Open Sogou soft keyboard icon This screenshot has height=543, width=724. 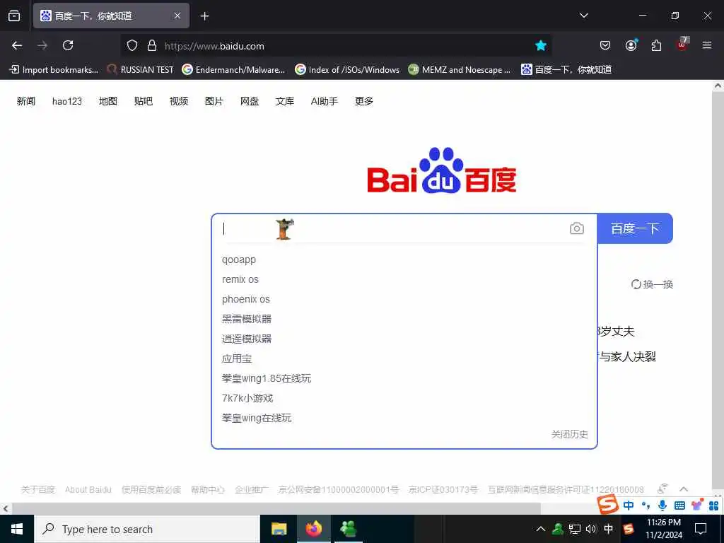click(679, 506)
